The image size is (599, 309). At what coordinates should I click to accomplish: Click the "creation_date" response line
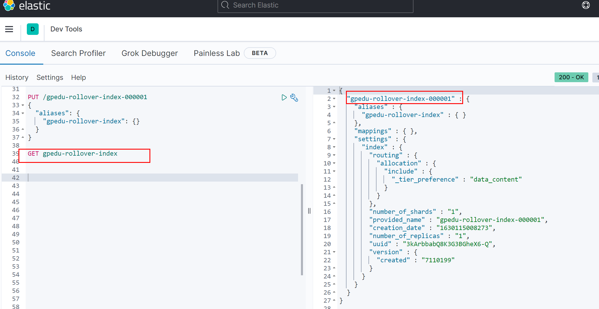(432, 228)
